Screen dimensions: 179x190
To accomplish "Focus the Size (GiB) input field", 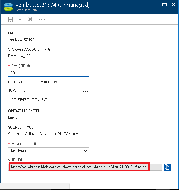I will click(49, 73).
